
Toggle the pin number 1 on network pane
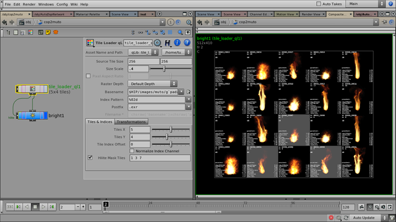(171, 22)
